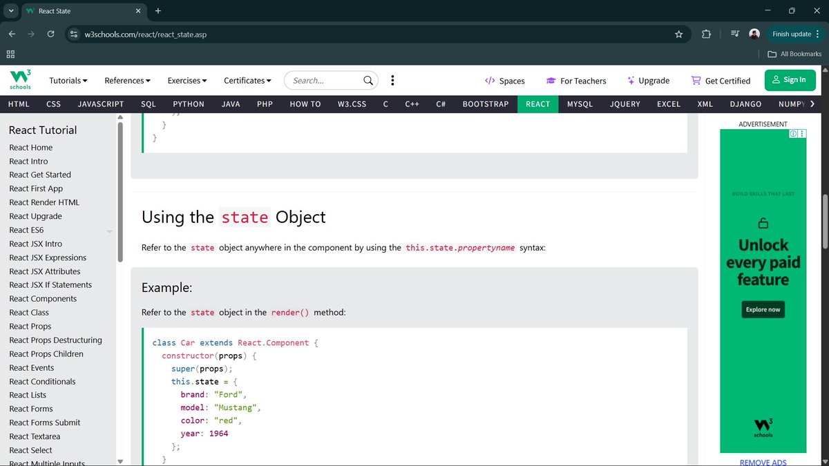Expand the Tutorials dropdown menu
This screenshot has width=829, height=466.
(68, 81)
